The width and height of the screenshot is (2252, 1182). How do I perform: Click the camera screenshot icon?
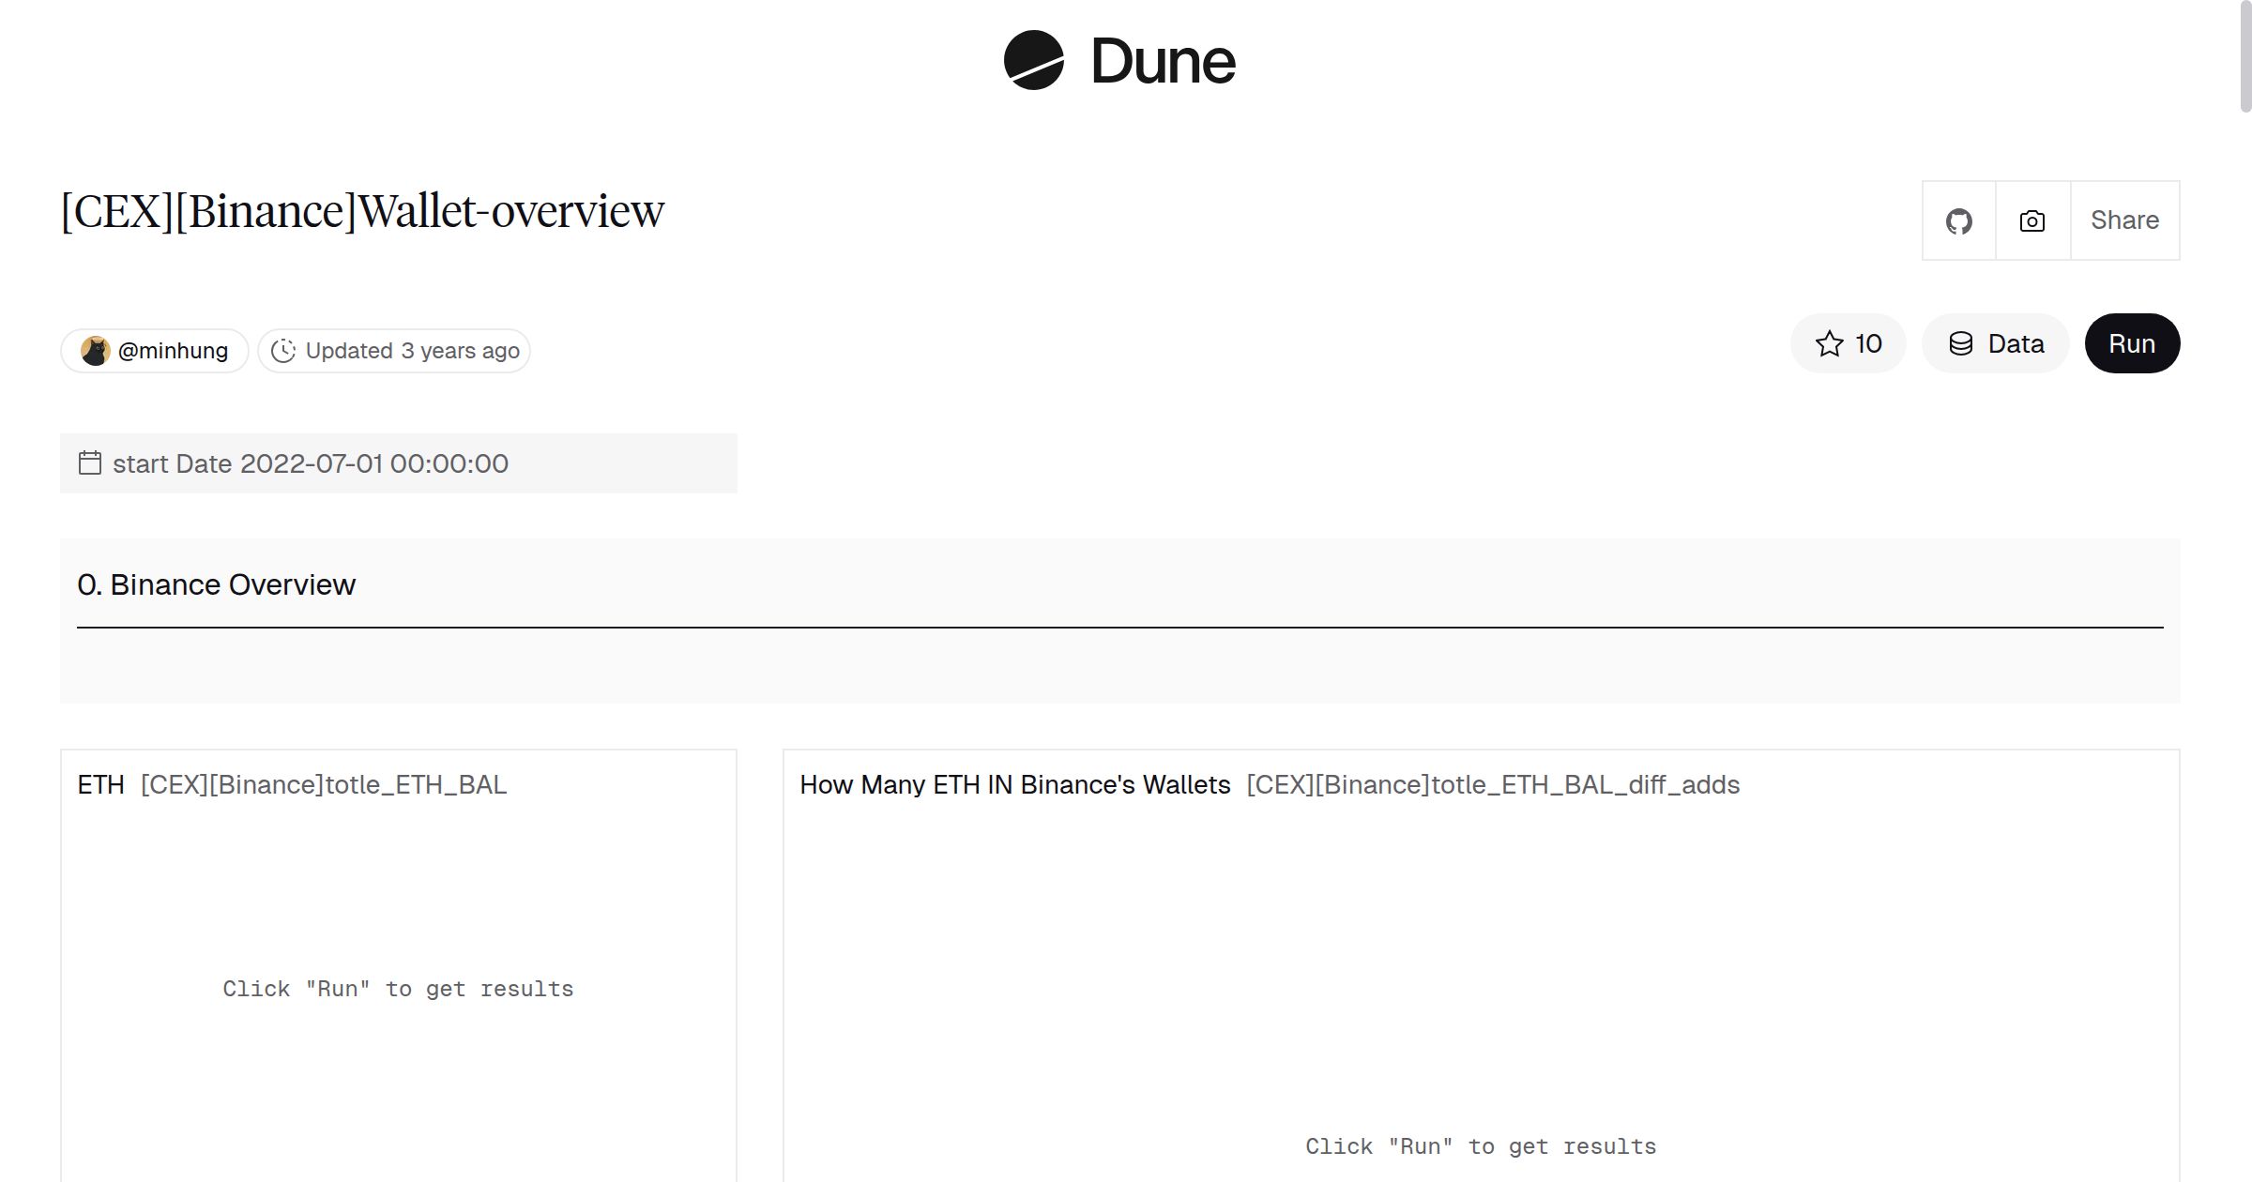pyautogui.click(x=2031, y=220)
